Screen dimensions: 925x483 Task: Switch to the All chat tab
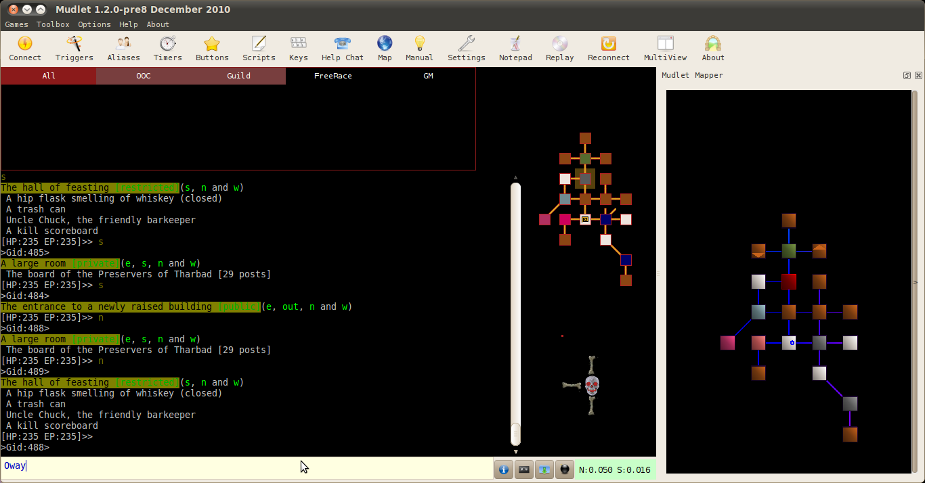49,76
